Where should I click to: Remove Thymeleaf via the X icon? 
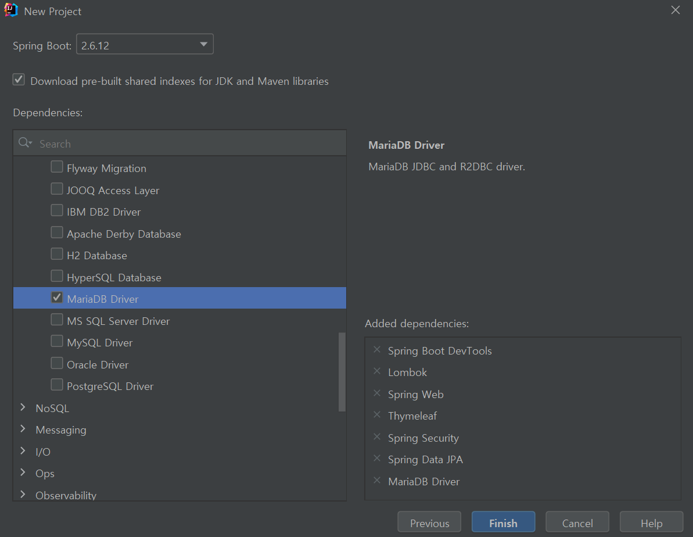[377, 414]
